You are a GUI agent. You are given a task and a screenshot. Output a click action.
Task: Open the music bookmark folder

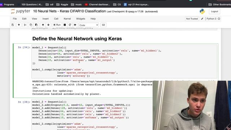(76, 5)
